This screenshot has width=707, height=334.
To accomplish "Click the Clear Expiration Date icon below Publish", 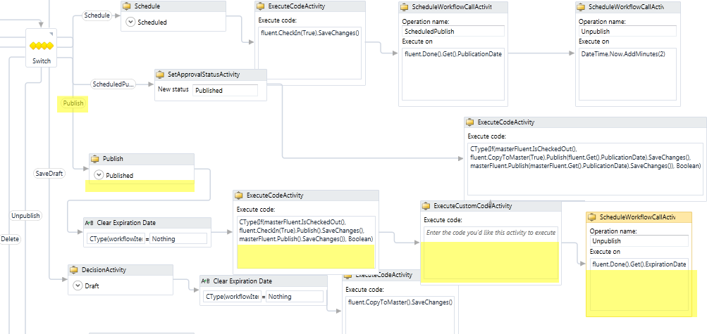I will click(x=89, y=223).
